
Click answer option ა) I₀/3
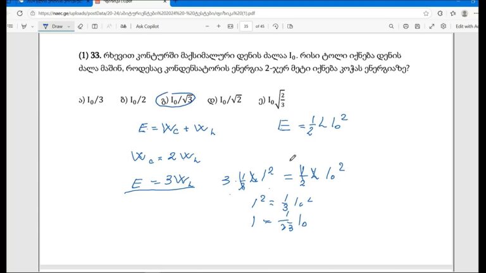[91, 100]
